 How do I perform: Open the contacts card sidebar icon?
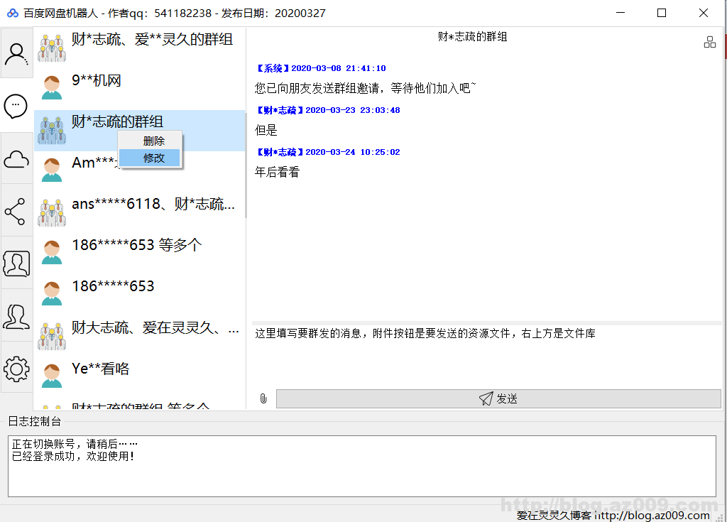coord(16,263)
